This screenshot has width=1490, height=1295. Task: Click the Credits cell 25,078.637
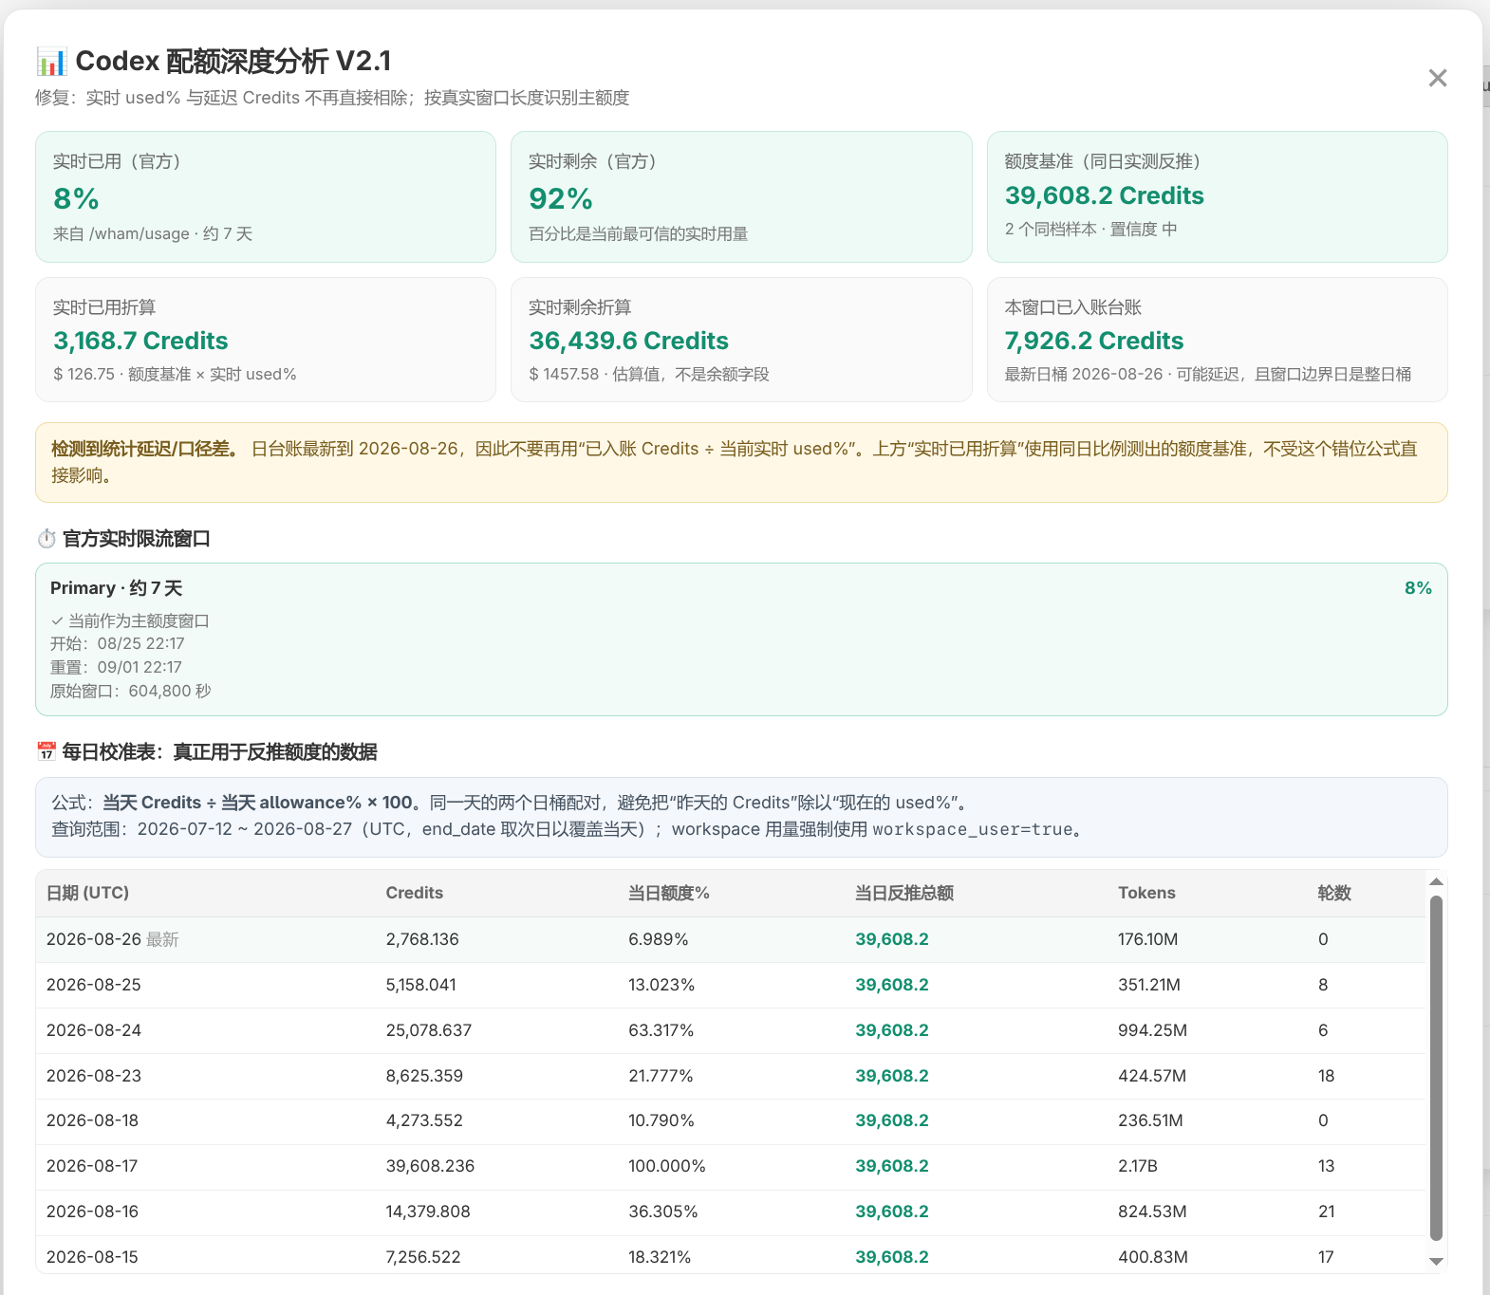pos(429,1030)
